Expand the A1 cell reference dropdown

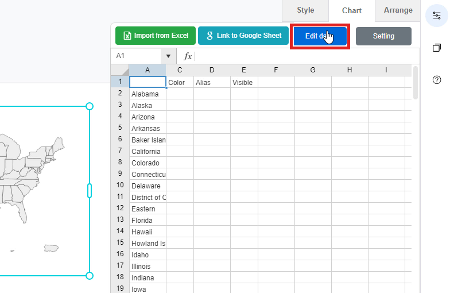point(168,56)
